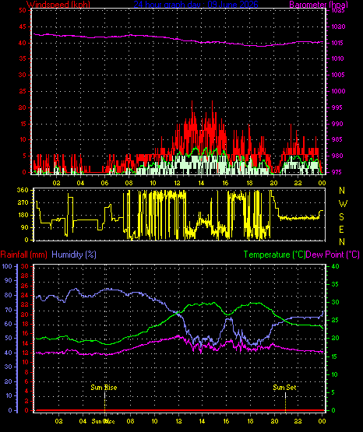This screenshot has width=363, height=432.
Task: Click the Barometer (hpa) axis title
Action: tap(319, 5)
